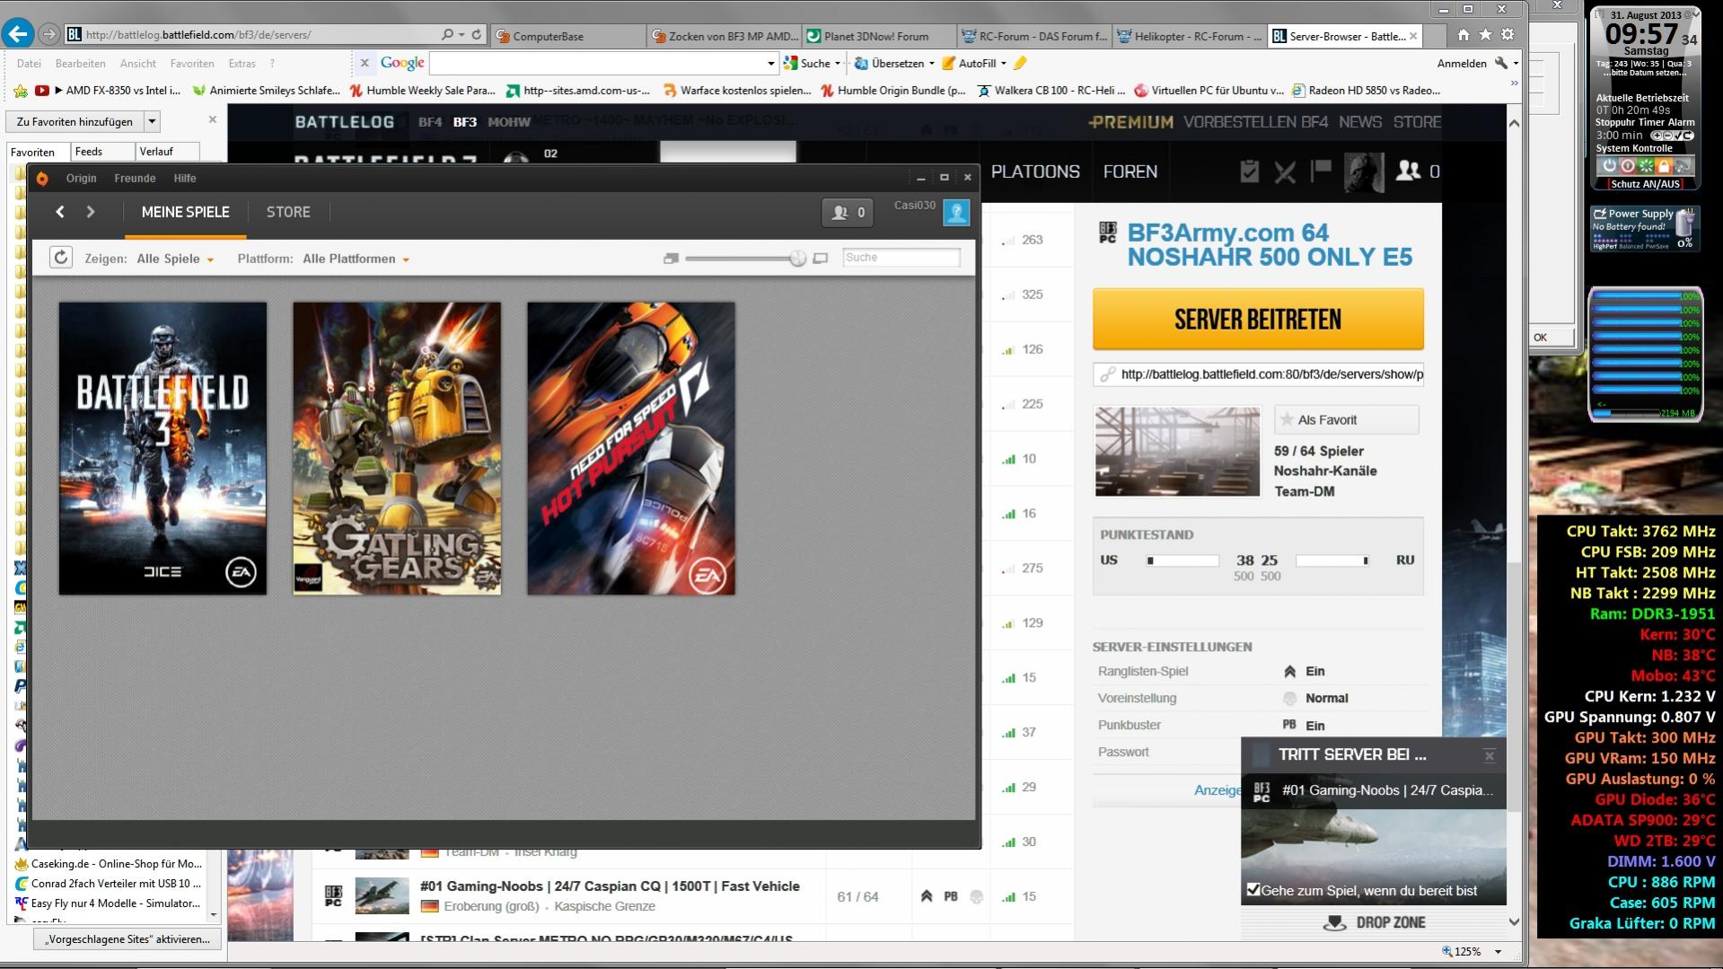Screen dimensions: 1723x969
Task: Go forward with Origin's right arrow
Action: 91,212
